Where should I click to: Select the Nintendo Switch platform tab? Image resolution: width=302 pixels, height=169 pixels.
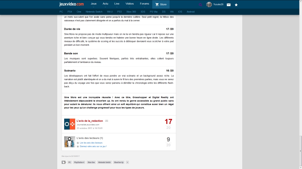point(94,12)
